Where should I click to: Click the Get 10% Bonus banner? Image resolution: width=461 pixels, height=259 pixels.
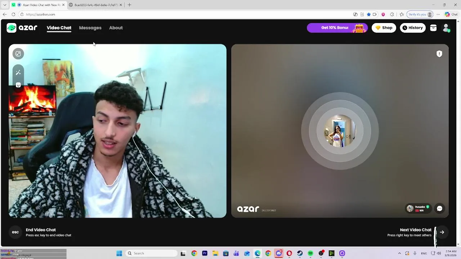337,28
